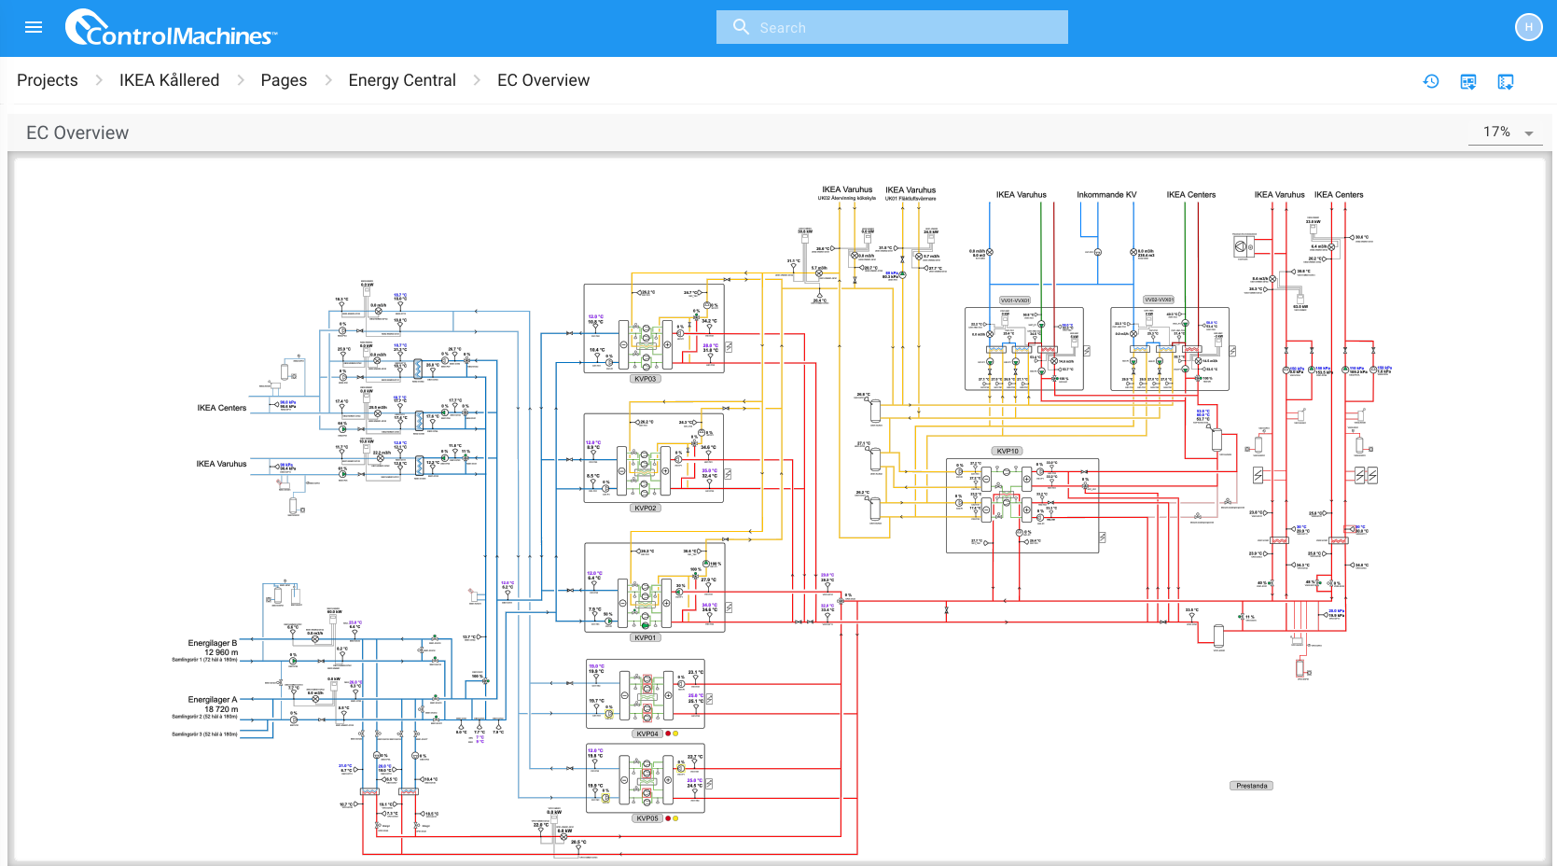Select EC Overview breadcrumb item
The image size is (1557, 866).
(543, 80)
